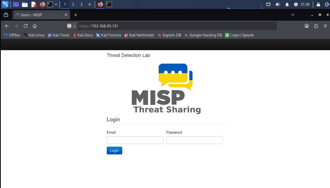Open the Kali NetHunter bookmark
Image resolution: width=330 pixels, height=188 pixels.
(x=139, y=35)
